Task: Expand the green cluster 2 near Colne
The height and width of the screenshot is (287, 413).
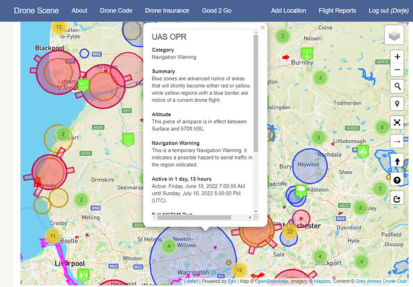Action: pos(283,36)
